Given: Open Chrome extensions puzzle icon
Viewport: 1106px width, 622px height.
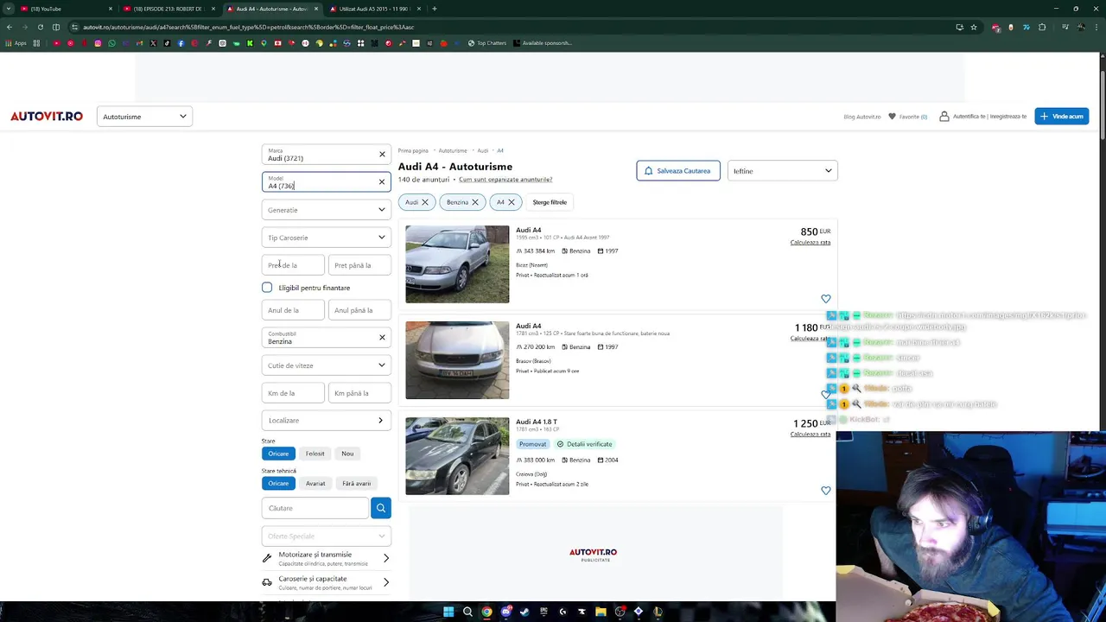Looking at the screenshot, I should 1042,27.
